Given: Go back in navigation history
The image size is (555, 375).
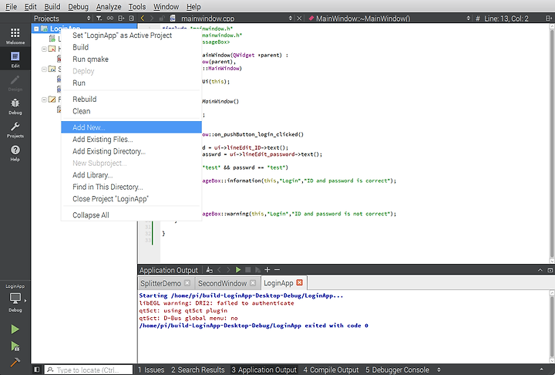Looking at the screenshot, I should (x=143, y=18).
